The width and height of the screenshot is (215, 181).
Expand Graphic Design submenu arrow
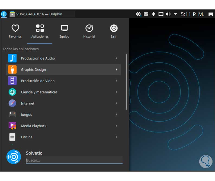tap(116, 69)
